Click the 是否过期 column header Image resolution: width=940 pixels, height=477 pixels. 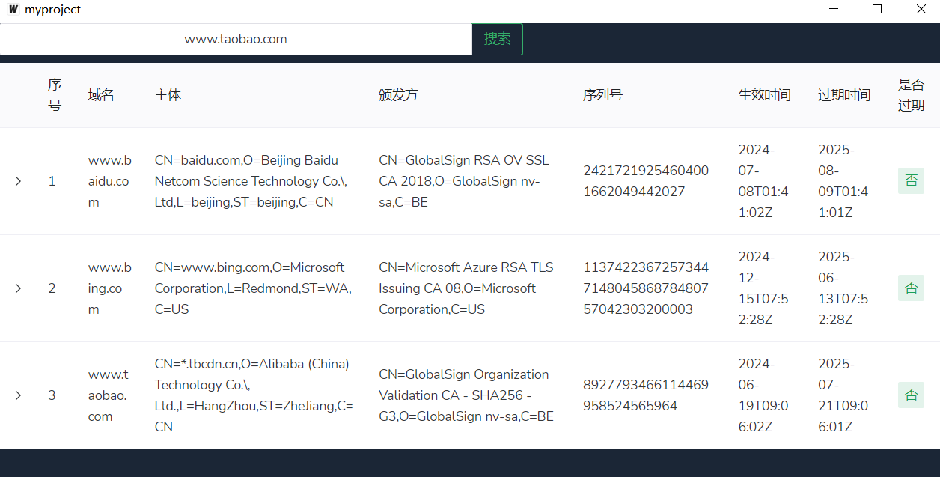(x=912, y=95)
